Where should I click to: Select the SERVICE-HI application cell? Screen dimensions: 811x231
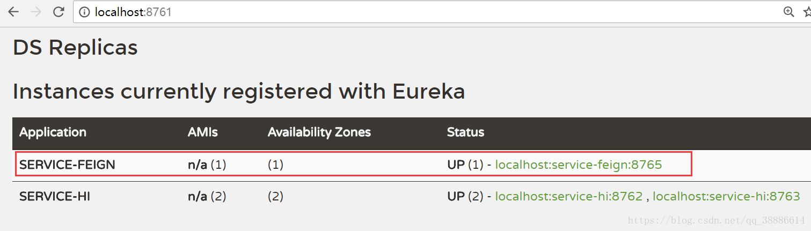55,197
